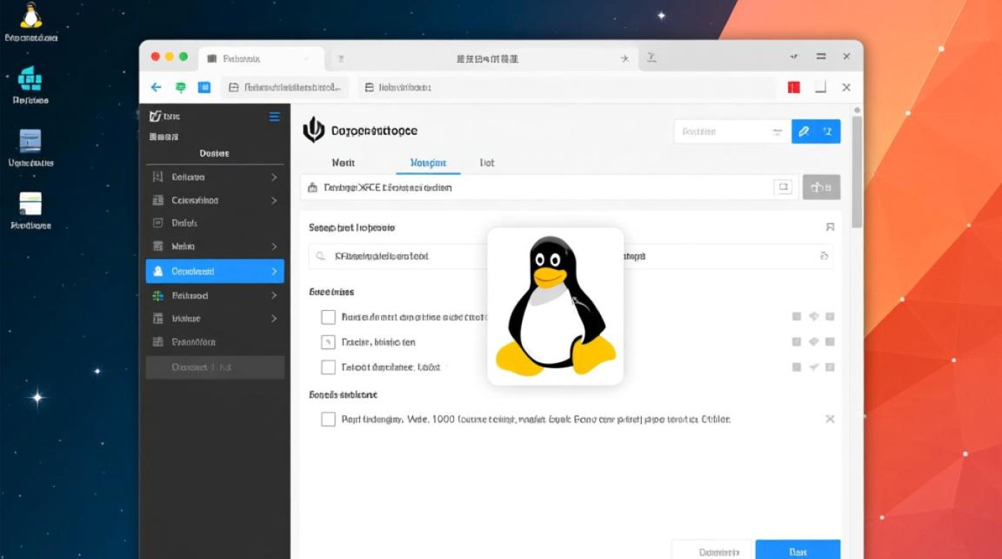Click the blue back arrow in the toolbar

tap(156, 87)
